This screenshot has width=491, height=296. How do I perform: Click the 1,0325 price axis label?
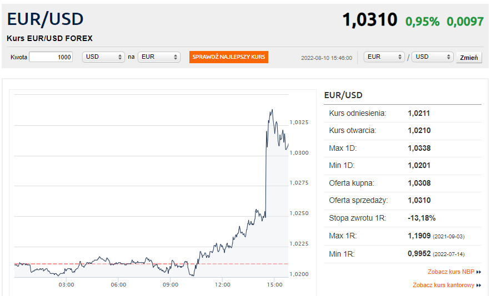299,122
